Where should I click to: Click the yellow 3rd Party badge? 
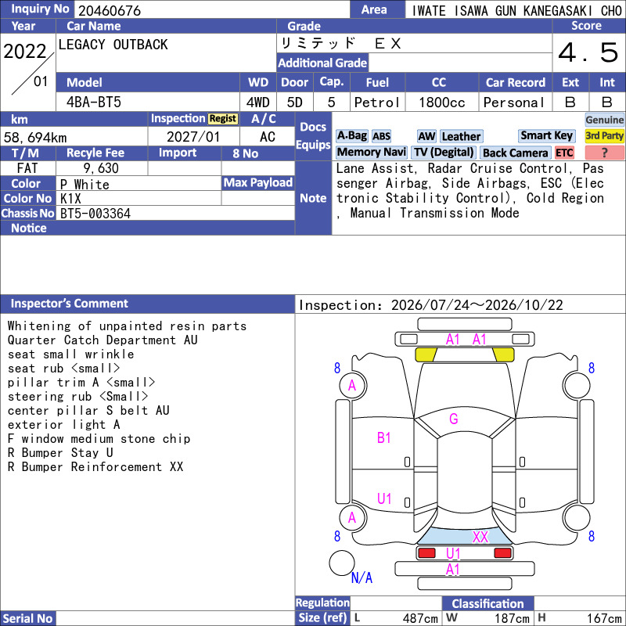coord(604,135)
